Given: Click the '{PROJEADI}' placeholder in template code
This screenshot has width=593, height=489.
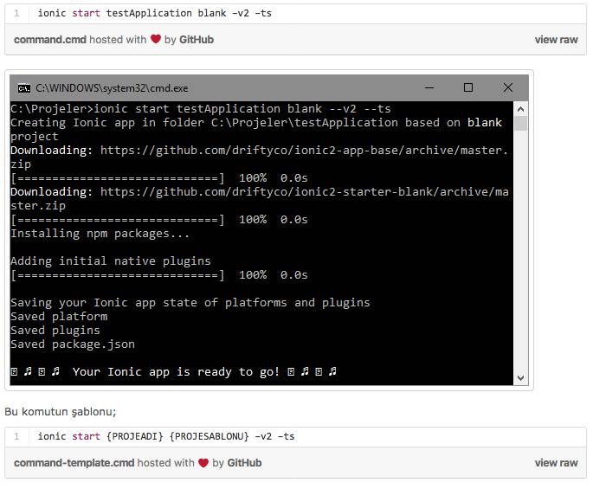Looking at the screenshot, I should coord(135,436).
